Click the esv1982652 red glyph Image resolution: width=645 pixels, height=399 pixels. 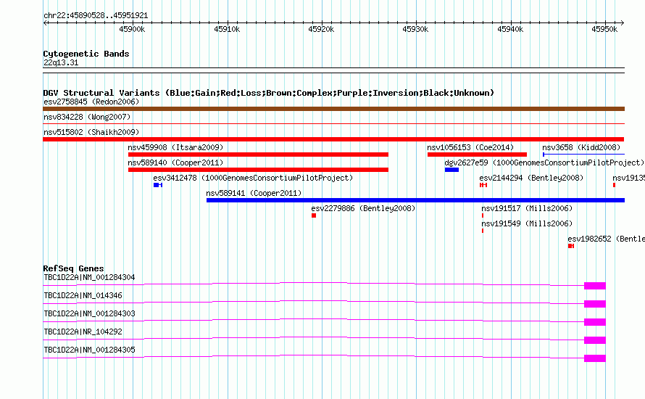571,246
